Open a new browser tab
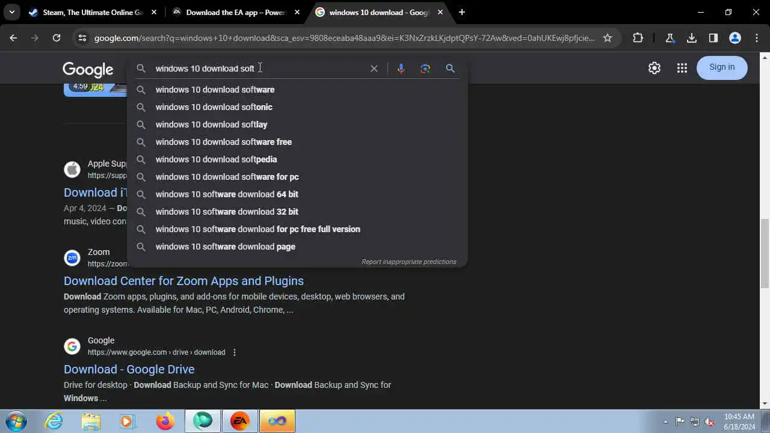 pyautogui.click(x=461, y=12)
